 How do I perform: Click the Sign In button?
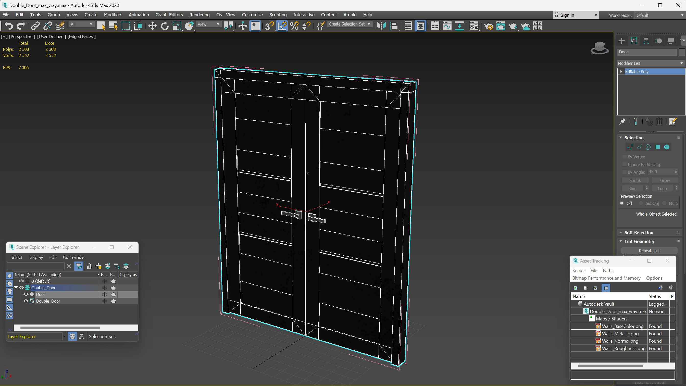click(576, 15)
